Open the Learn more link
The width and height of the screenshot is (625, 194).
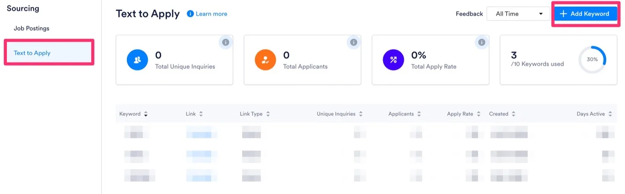(211, 14)
